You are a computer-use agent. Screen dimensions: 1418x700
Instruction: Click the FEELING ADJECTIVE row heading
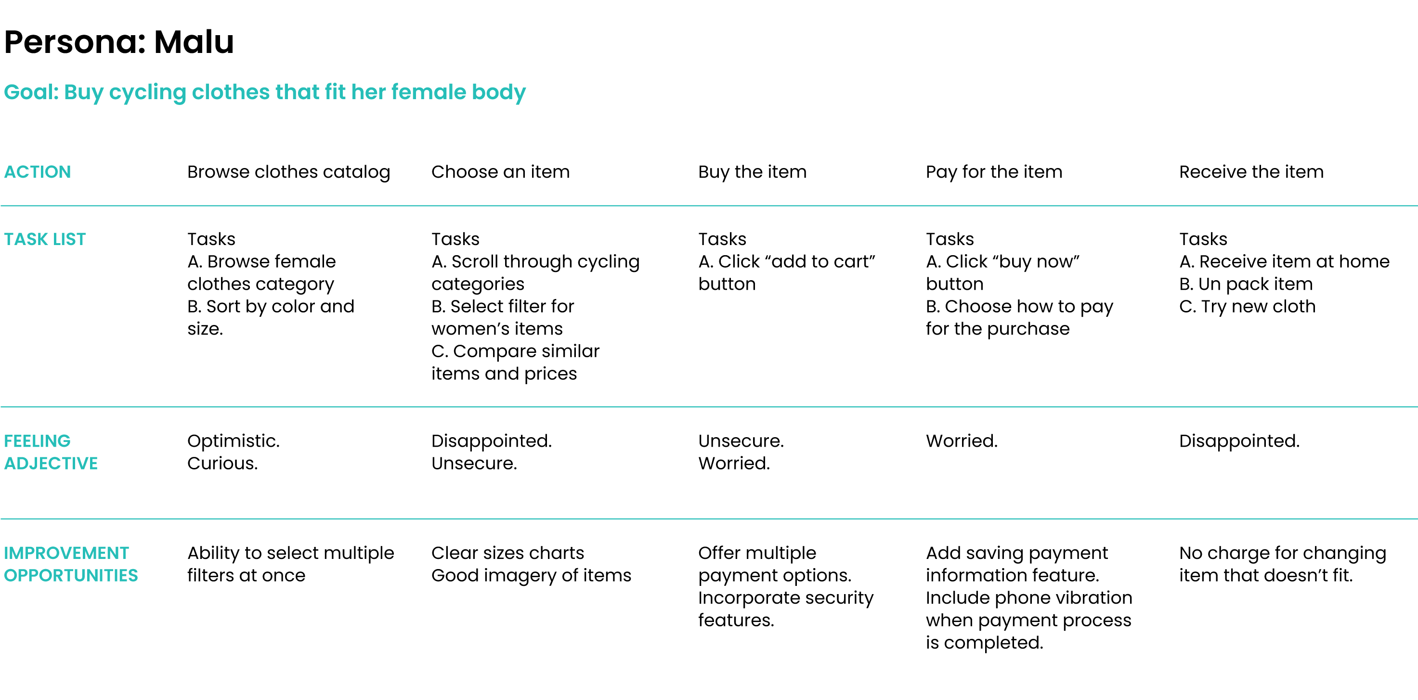(x=51, y=452)
